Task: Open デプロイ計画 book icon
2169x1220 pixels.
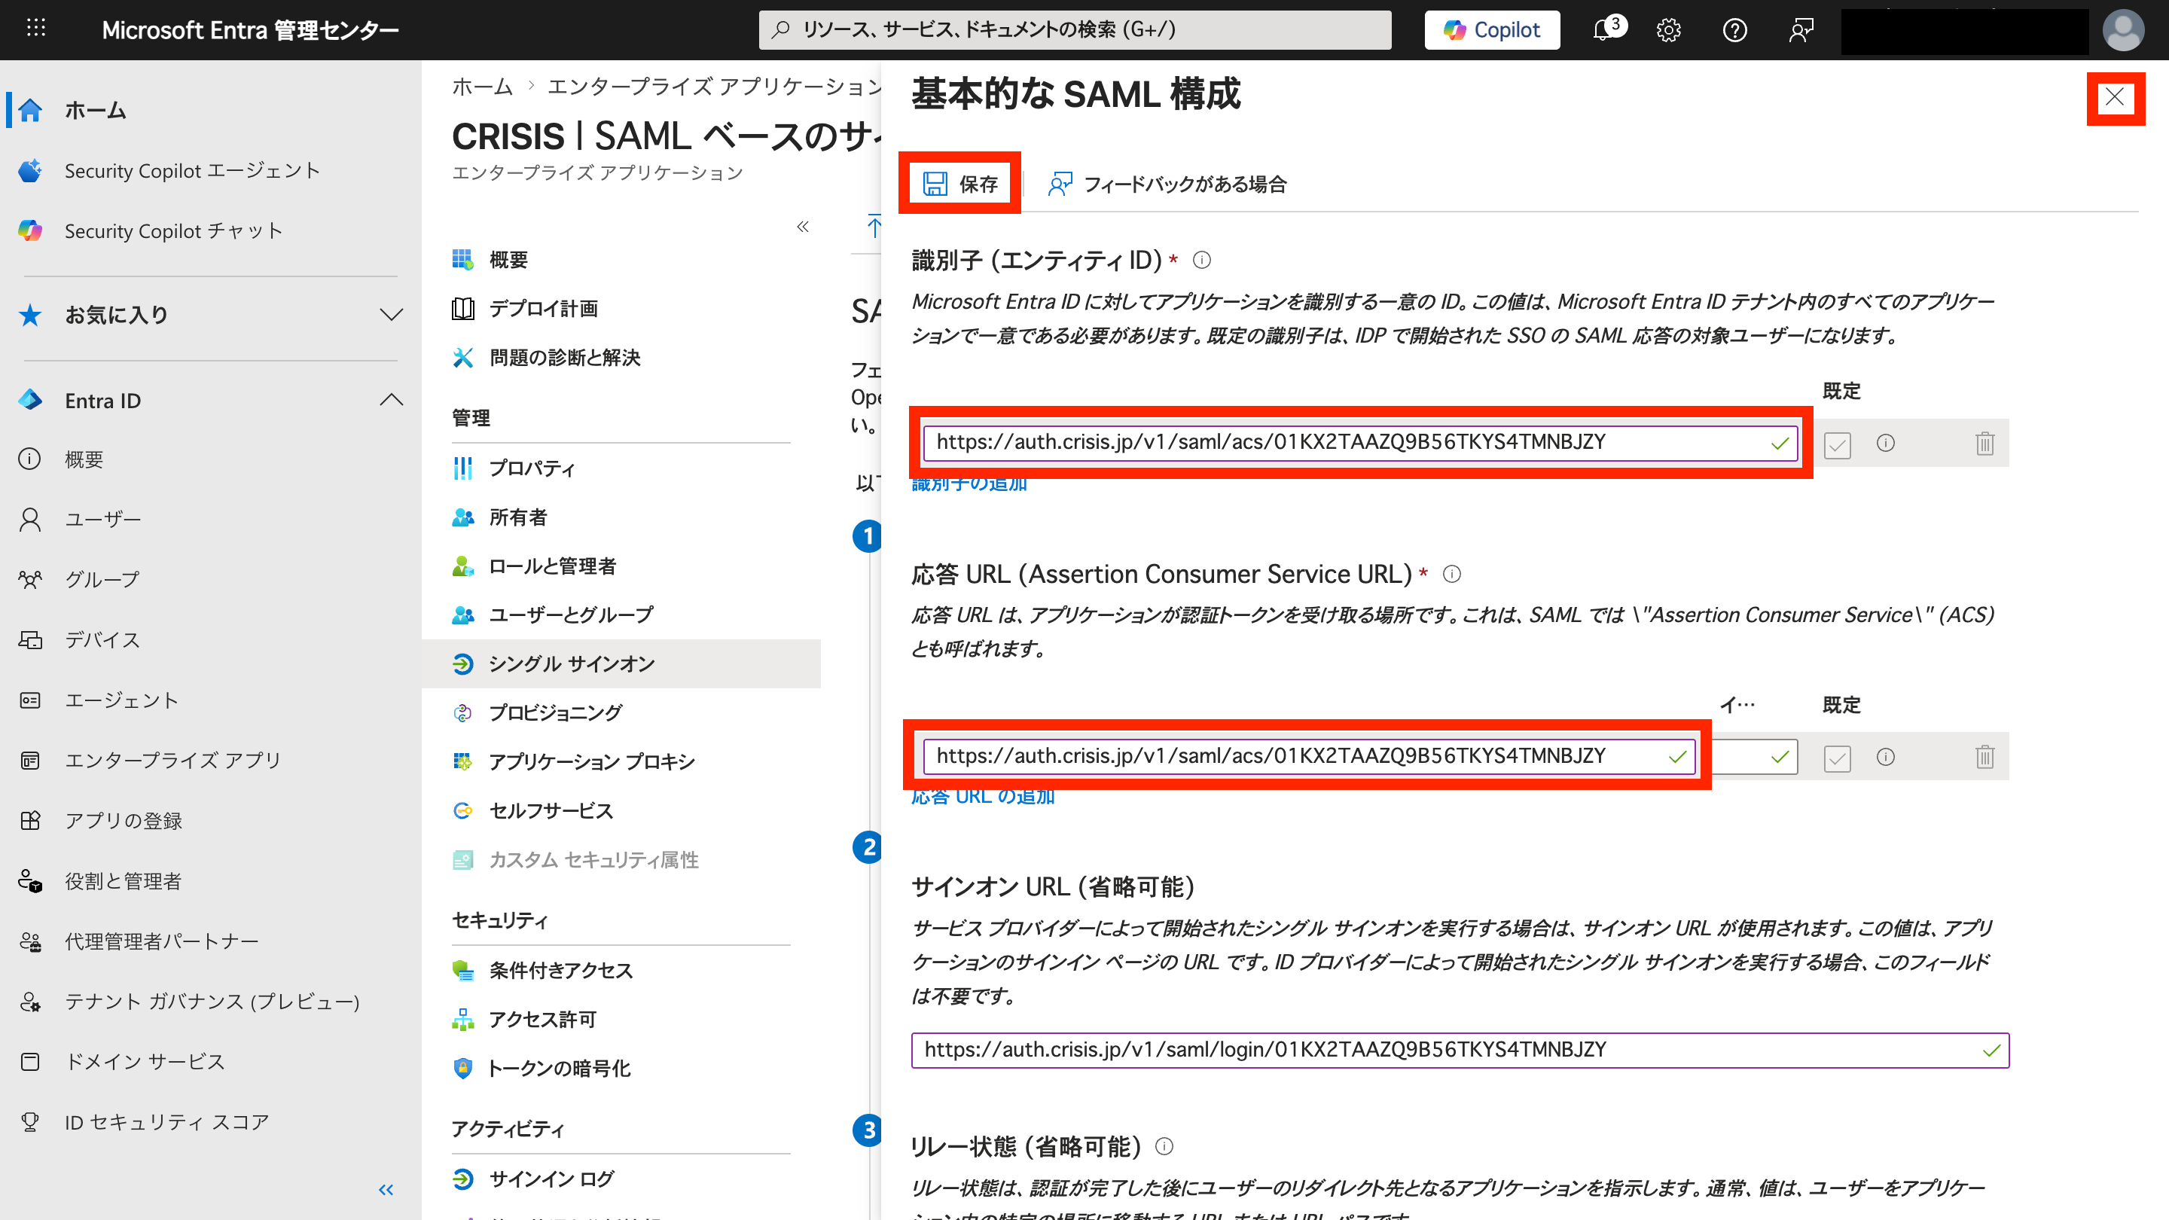Action: 462,308
